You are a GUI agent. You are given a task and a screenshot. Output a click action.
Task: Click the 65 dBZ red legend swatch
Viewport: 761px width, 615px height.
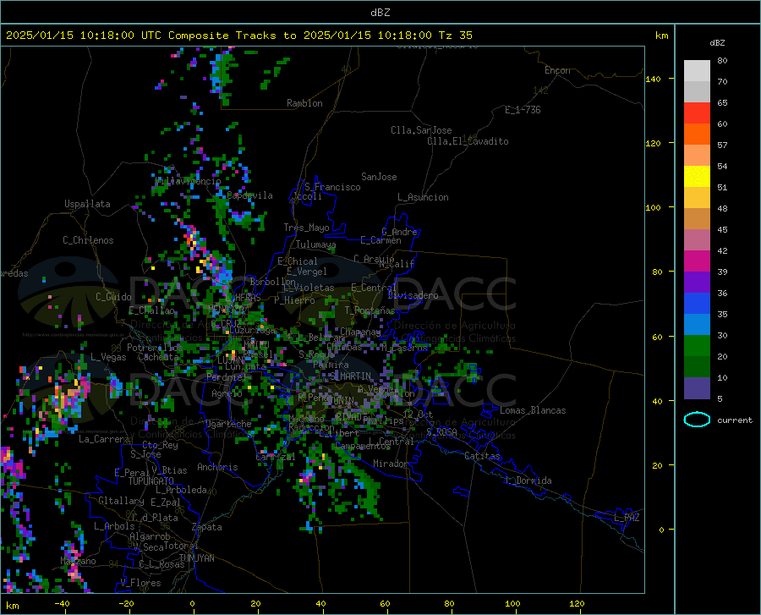coord(697,113)
